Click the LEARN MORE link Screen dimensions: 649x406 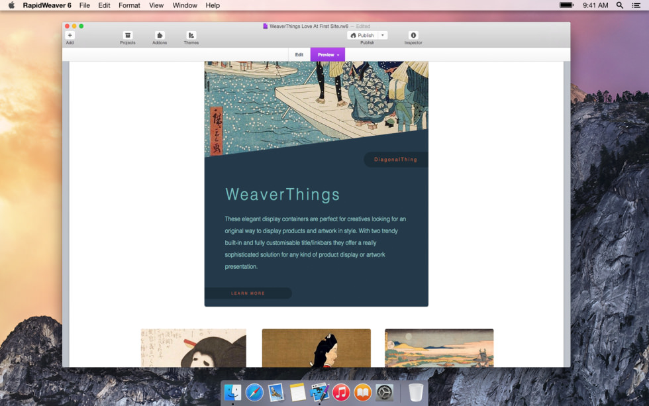[x=248, y=293]
